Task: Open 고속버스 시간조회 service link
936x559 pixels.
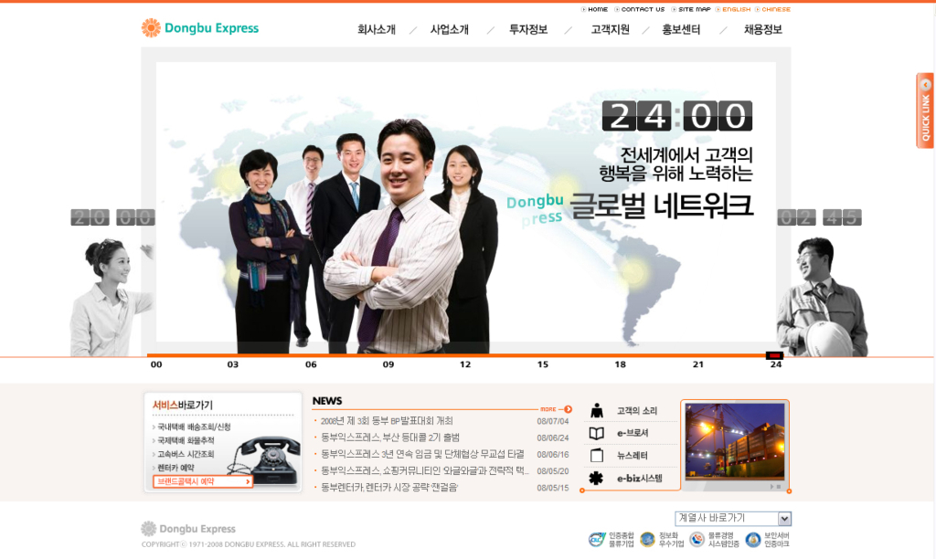Action: 184,454
